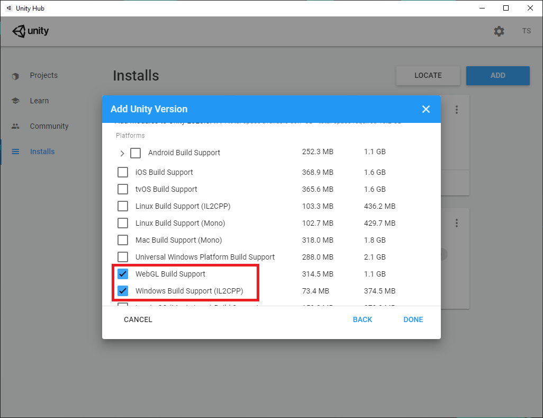This screenshot has width=543, height=418.
Task: Click the Universal Windows Platform Build Support label
Action: pyautogui.click(x=205, y=257)
